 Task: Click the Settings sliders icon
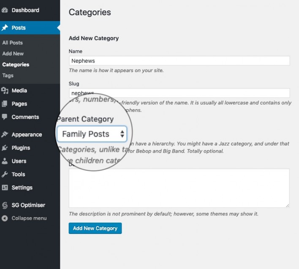tap(5, 188)
